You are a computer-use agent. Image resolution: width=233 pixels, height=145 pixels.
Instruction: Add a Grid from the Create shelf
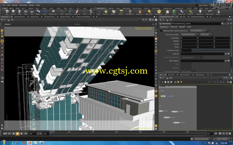coord(32,12)
